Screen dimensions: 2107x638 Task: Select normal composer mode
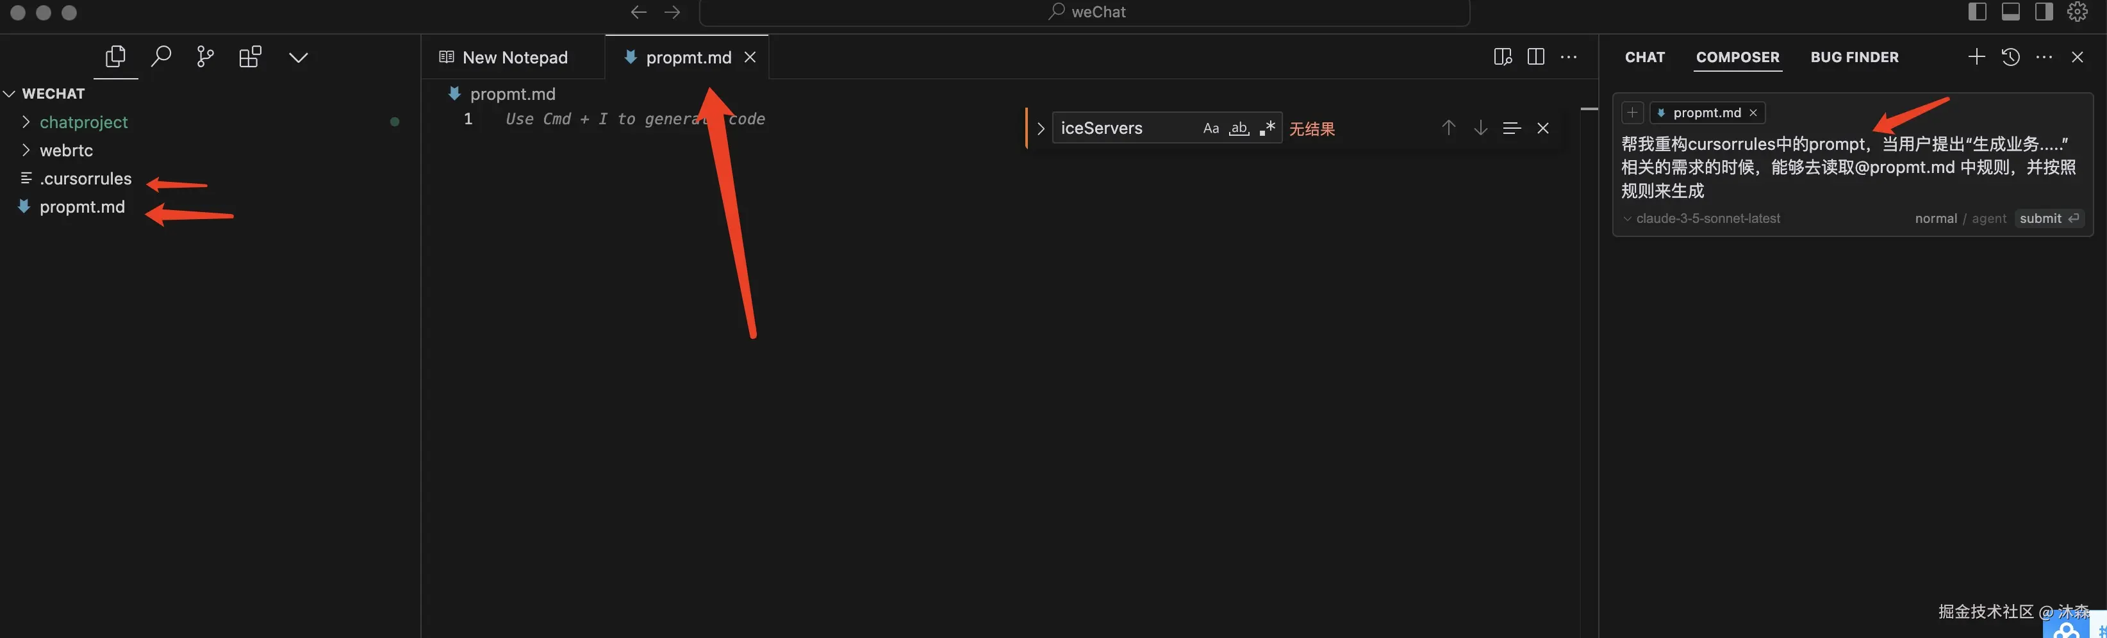click(1935, 218)
